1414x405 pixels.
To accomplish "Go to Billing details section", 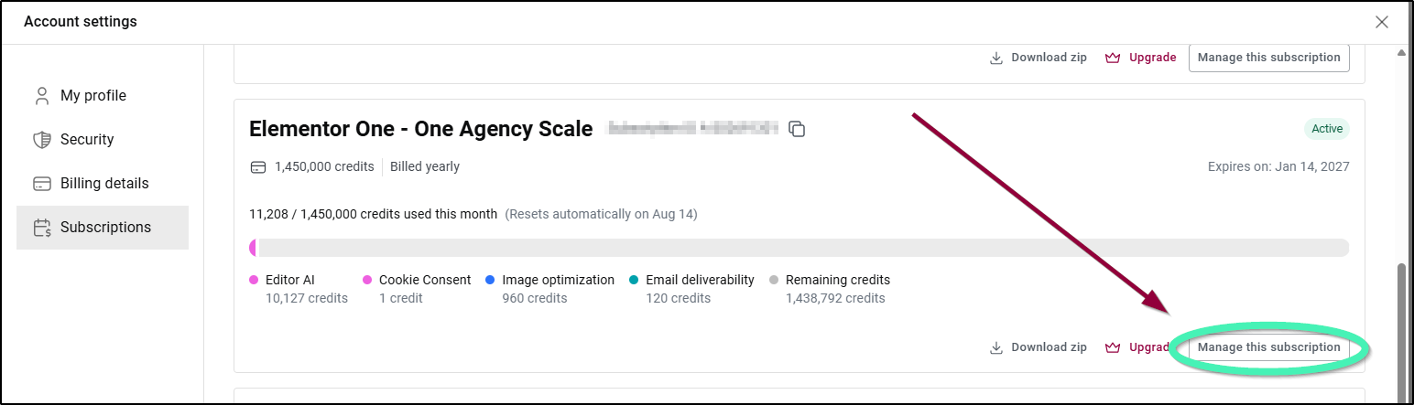I will (x=103, y=184).
